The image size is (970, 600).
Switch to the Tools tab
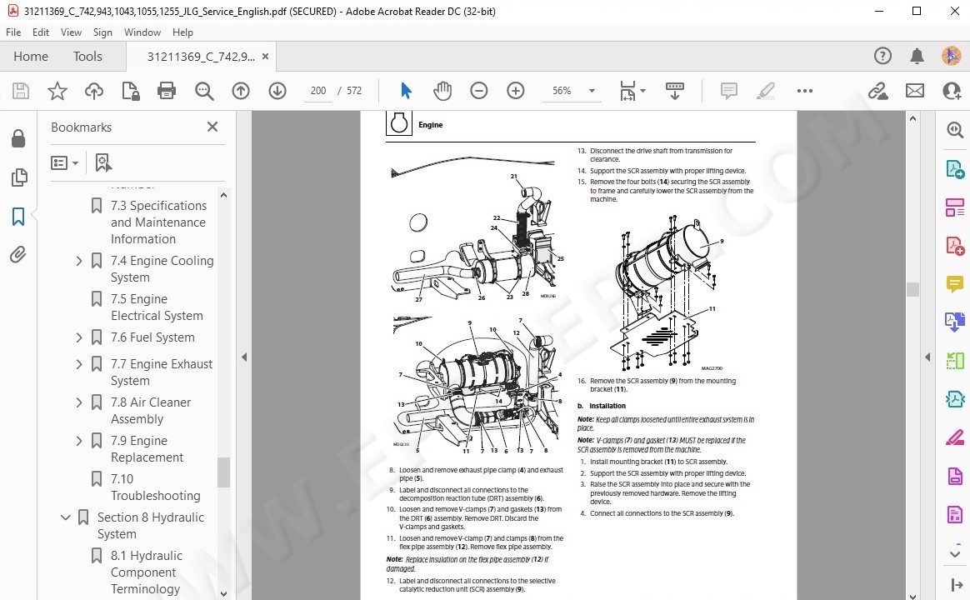(x=87, y=57)
